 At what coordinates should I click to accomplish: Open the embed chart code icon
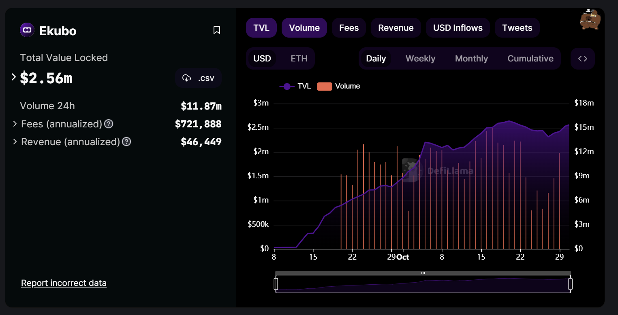pos(582,59)
